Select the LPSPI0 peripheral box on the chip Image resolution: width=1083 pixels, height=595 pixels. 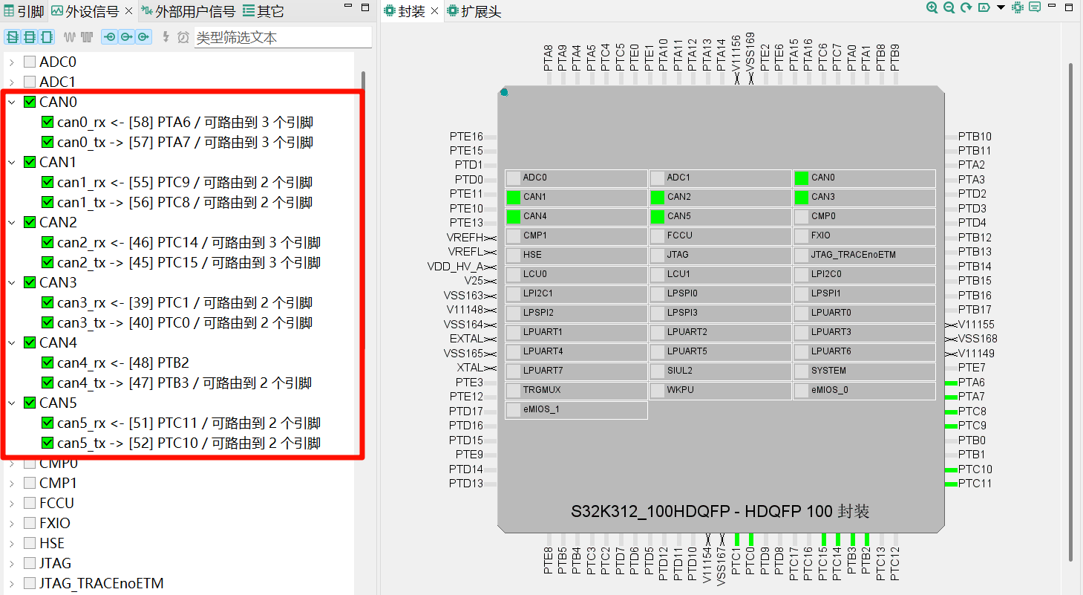tap(720, 294)
